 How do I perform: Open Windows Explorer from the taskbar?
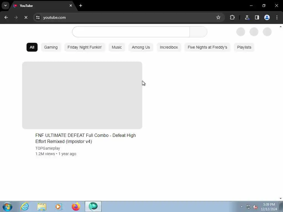42,206
